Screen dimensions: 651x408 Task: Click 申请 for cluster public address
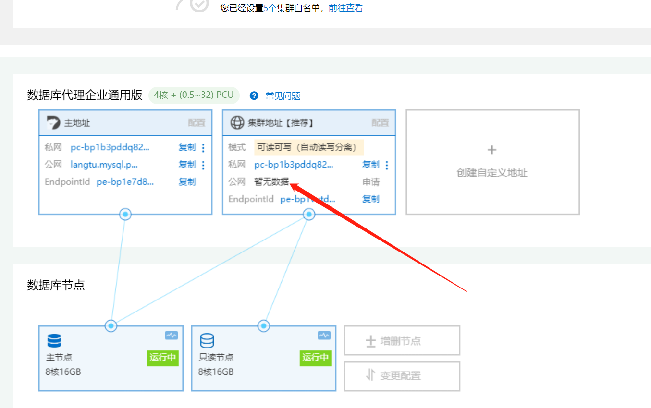pos(370,182)
